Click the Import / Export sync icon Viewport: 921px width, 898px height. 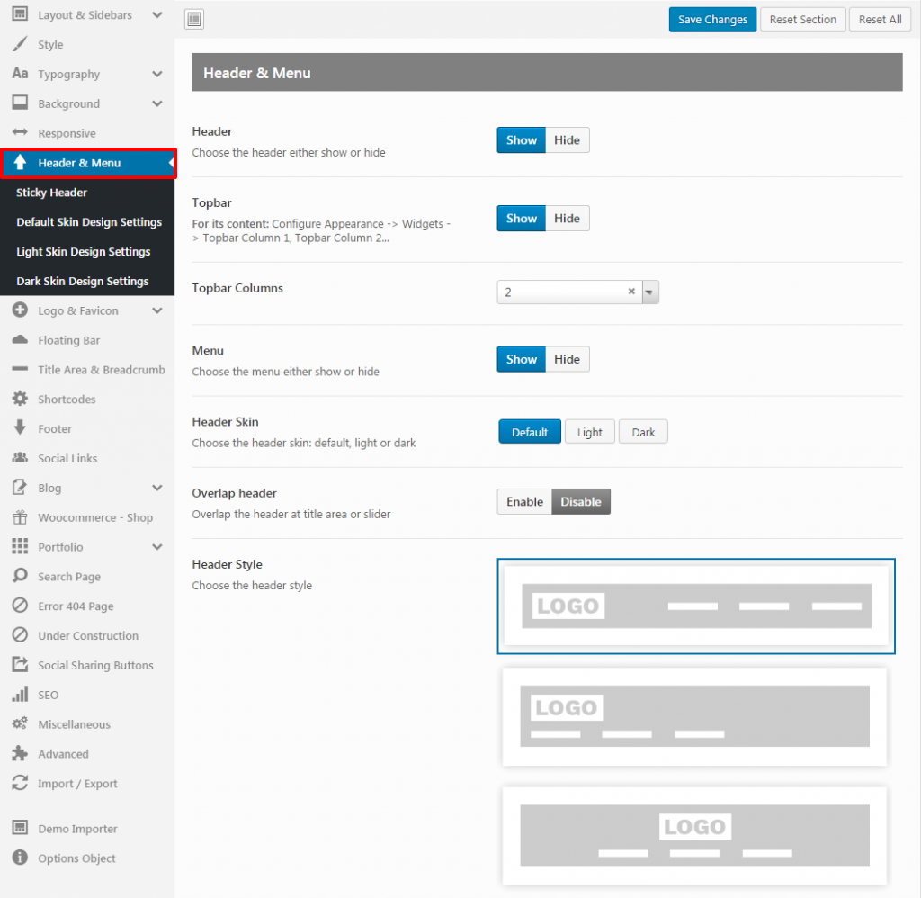[20, 783]
